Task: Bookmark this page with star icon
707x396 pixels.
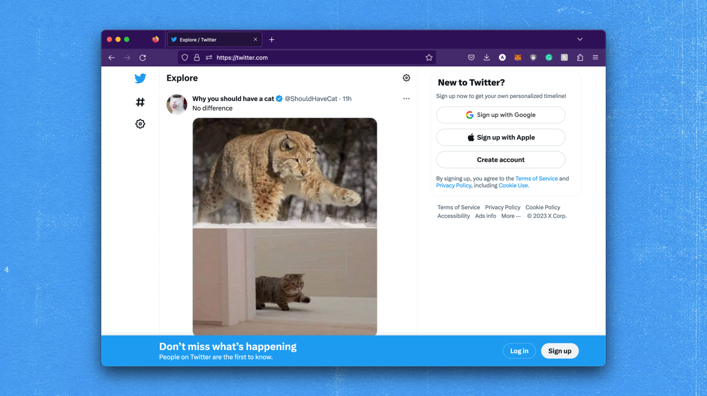Action: pos(429,58)
